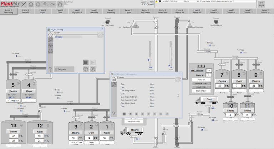Screen dimensions: 274x149
Task: Click the Pit 3 Fill Location input field
Action: (209, 71)
